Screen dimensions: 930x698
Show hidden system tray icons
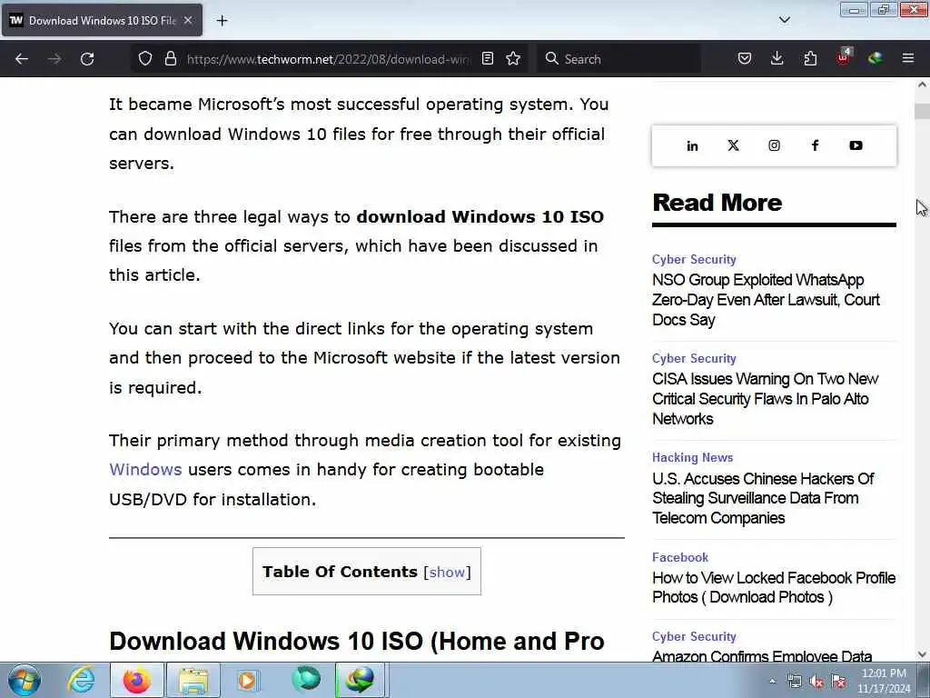(x=772, y=682)
